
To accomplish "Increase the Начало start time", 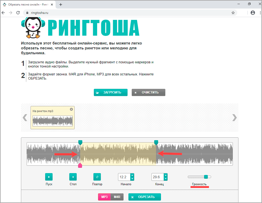I will coord(132,175).
